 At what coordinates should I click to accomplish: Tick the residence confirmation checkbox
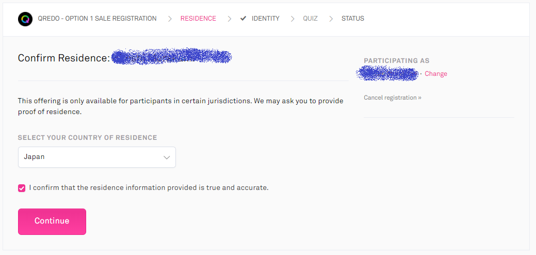coord(22,188)
